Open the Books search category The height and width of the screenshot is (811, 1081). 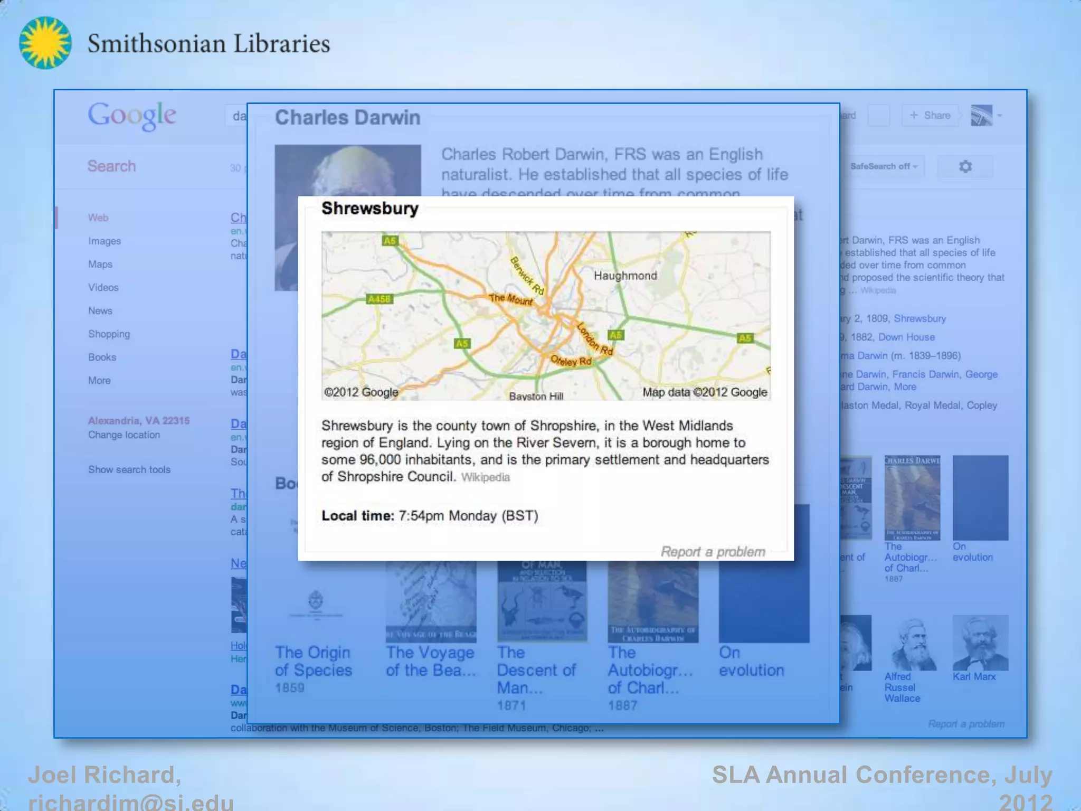pyautogui.click(x=102, y=357)
